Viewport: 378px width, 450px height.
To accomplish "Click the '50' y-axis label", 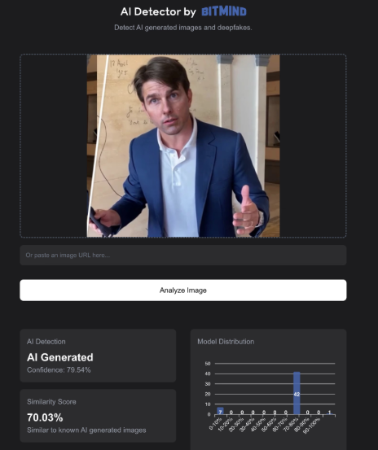I will tap(208, 363).
